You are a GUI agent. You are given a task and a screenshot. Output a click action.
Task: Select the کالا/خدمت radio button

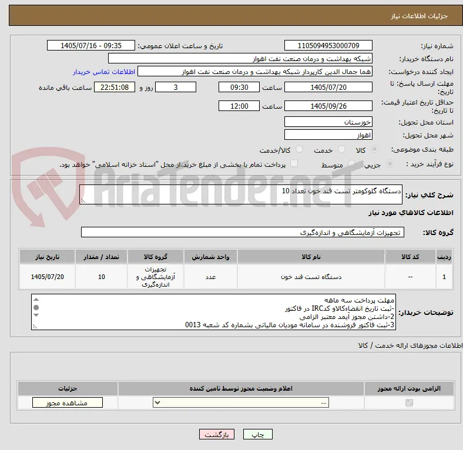(299, 149)
